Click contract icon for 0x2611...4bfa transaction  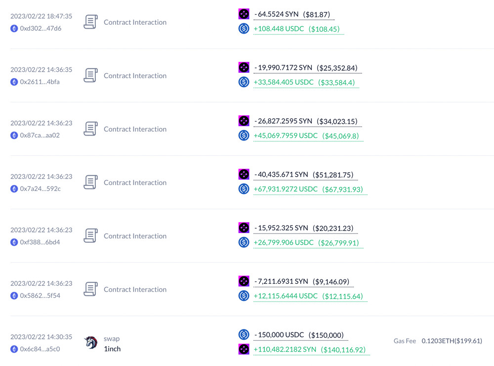(90, 75)
